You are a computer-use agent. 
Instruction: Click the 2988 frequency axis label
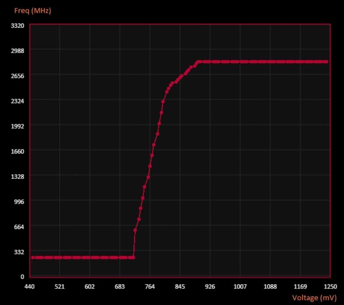(18, 50)
